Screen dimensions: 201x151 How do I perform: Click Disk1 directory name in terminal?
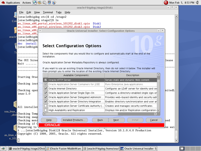pyautogui.click(x=97, y=23)
